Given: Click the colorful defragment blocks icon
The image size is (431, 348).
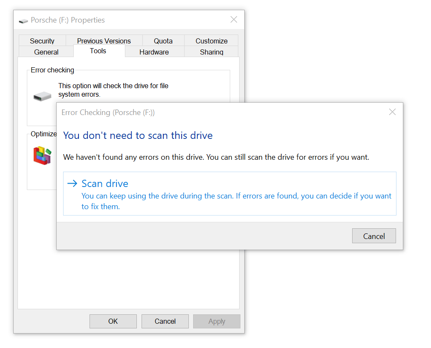Looking at the screenshot, I should point(42,155).
